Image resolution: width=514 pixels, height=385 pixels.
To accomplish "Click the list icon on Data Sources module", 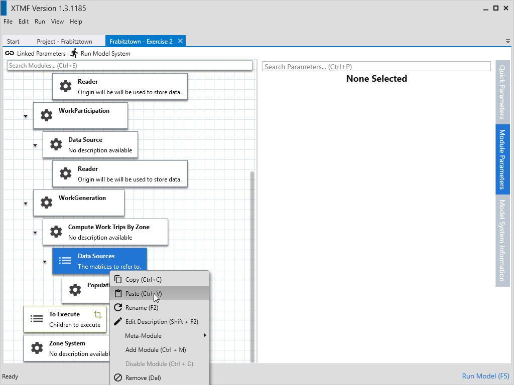I will point(65,261).
